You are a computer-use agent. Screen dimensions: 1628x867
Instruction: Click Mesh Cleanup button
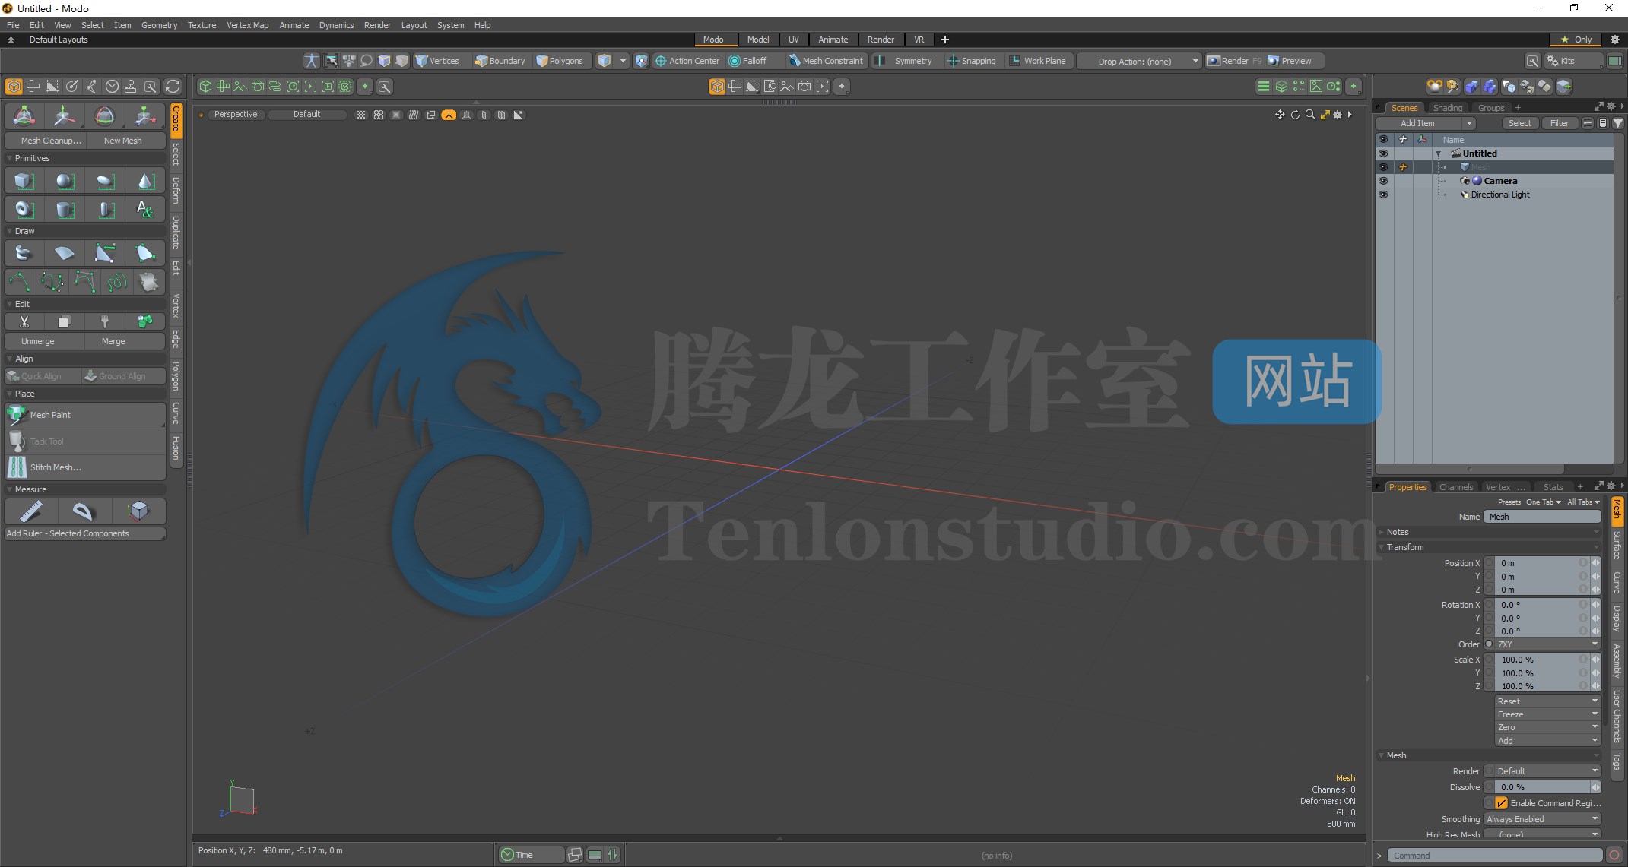pyautogui.click(x=46, y=141)
